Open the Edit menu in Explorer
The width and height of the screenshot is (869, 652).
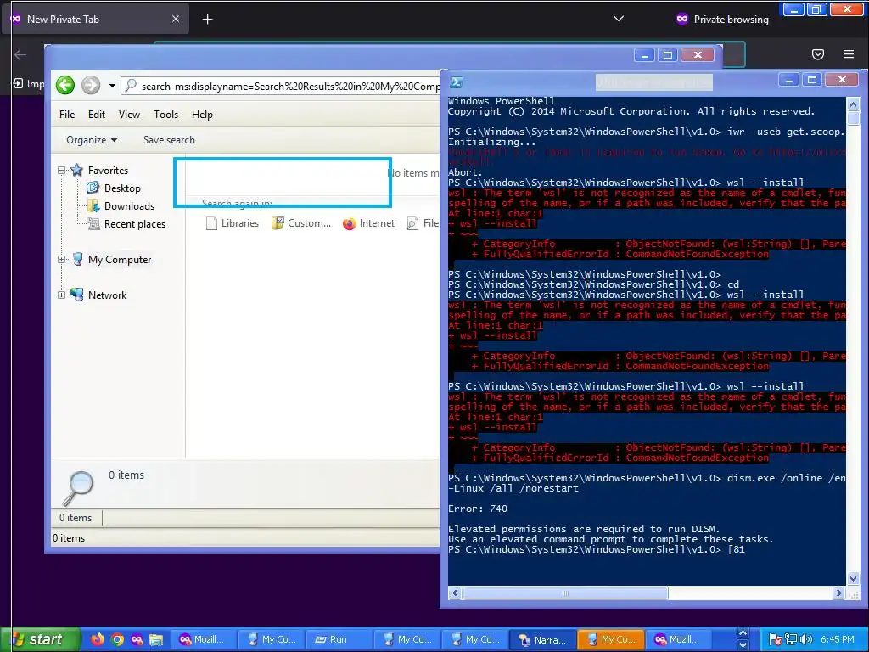[x=97, y=115]
